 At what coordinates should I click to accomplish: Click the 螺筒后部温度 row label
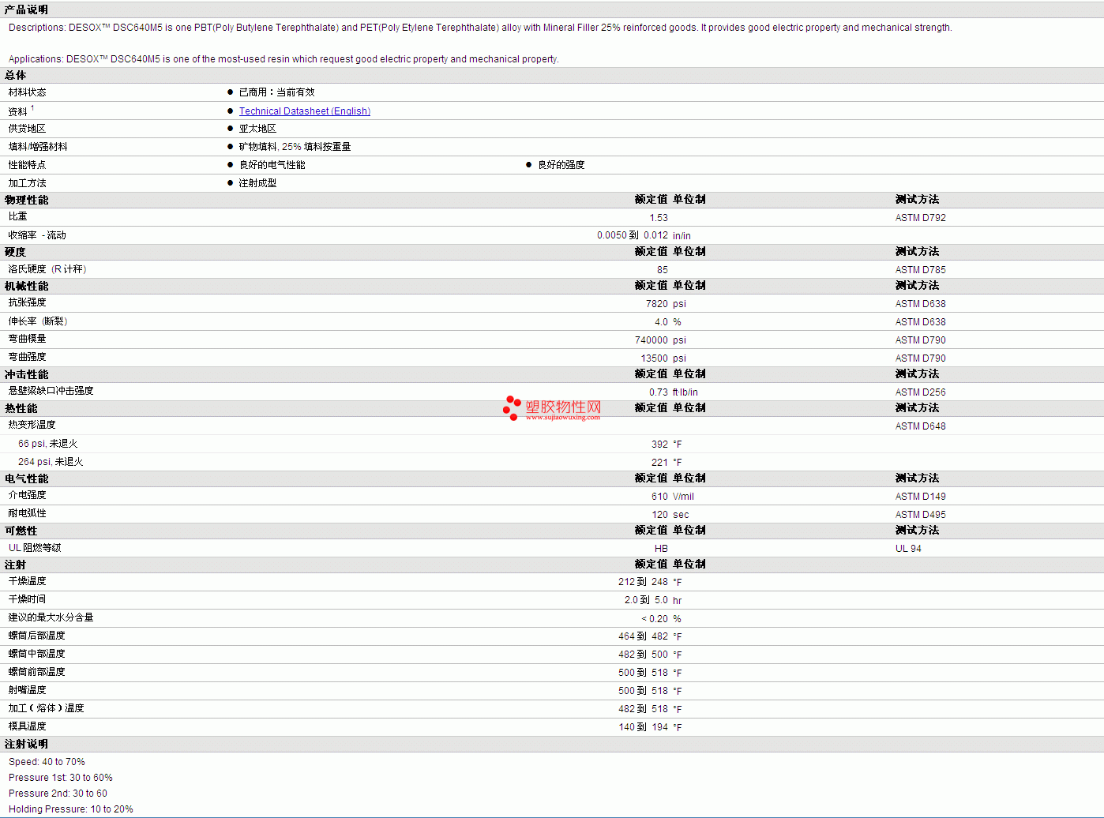(37, 636)
